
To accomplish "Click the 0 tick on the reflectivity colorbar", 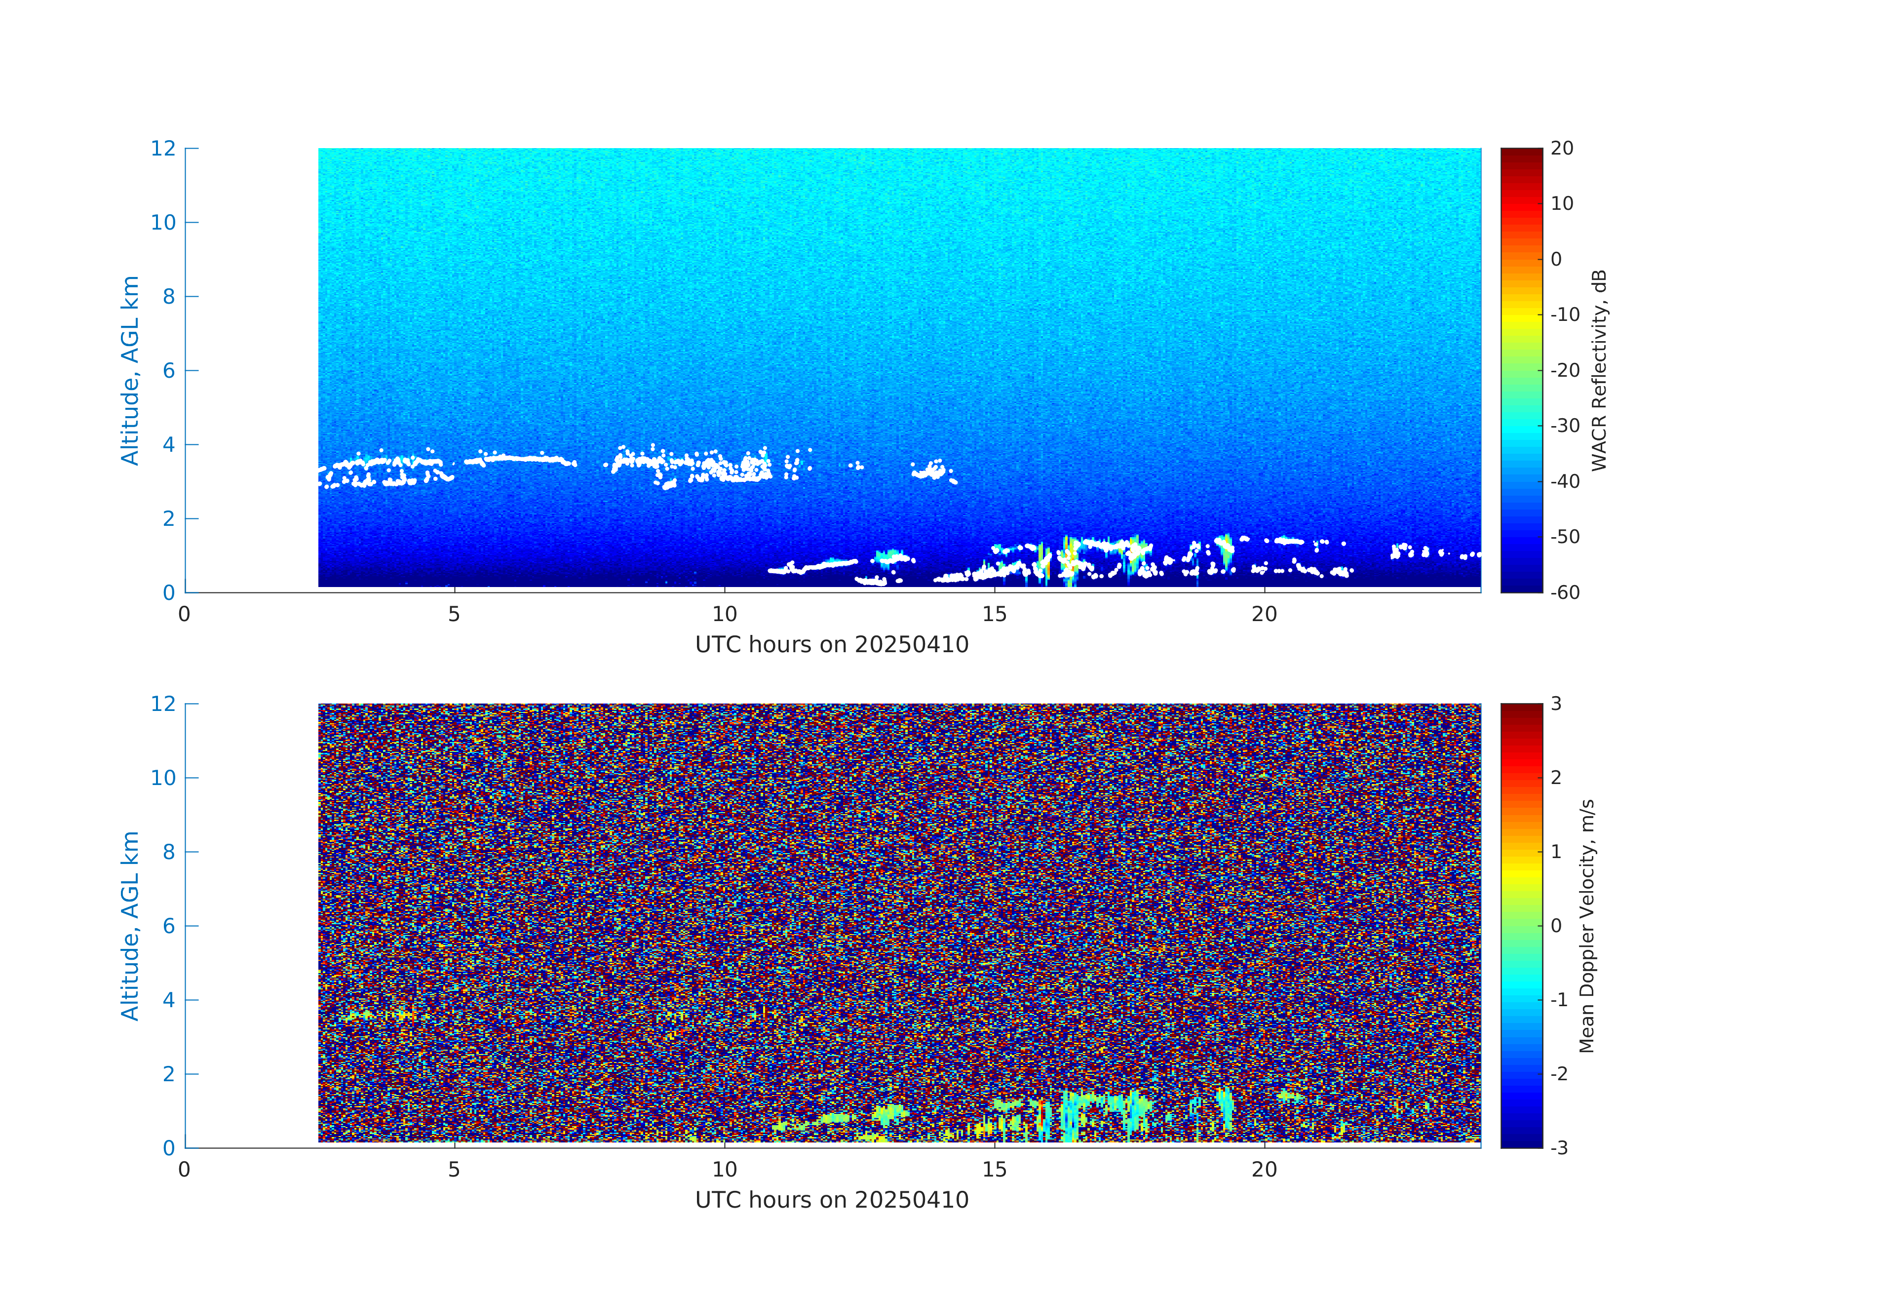I will tap(1556, 259).
